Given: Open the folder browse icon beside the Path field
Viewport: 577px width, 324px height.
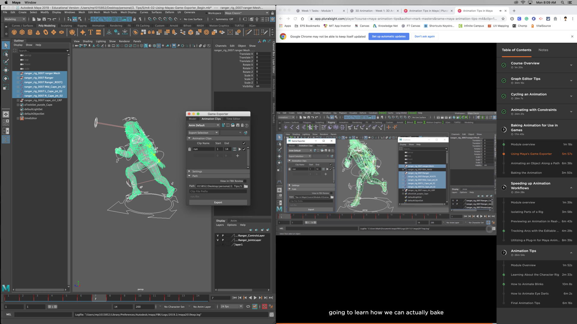Looking at the screenshot, I should (246, 186).
